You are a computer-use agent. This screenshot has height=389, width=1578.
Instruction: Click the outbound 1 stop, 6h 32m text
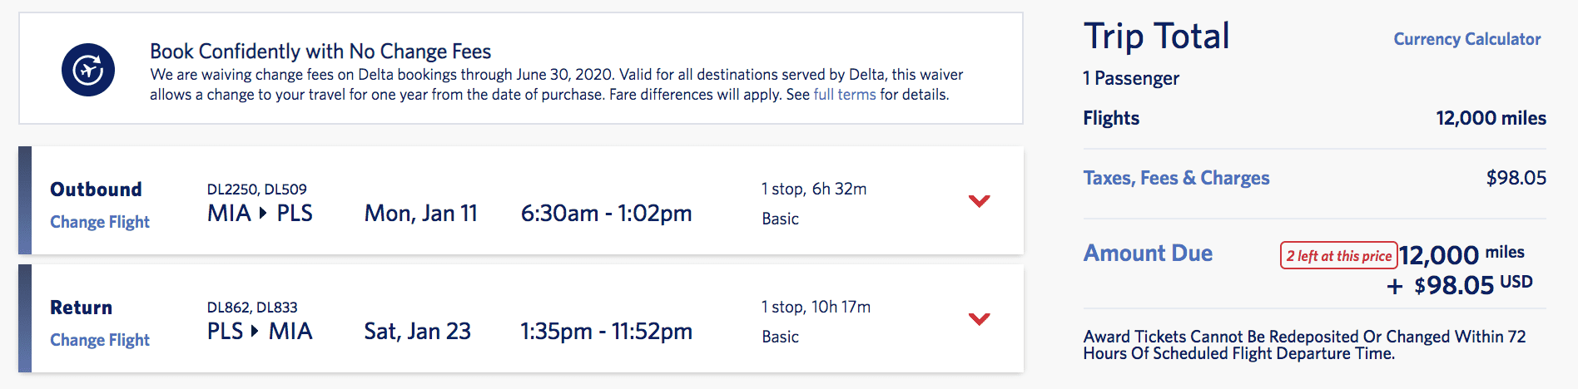pos(814,190)
